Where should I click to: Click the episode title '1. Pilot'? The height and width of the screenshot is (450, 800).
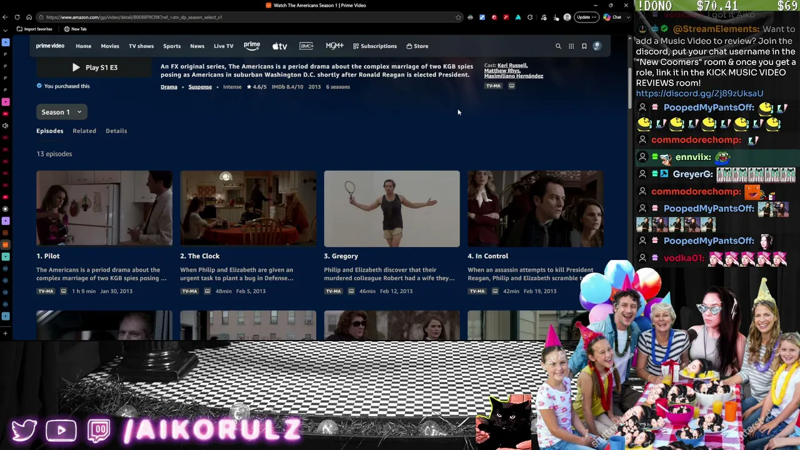pos(48,256)
